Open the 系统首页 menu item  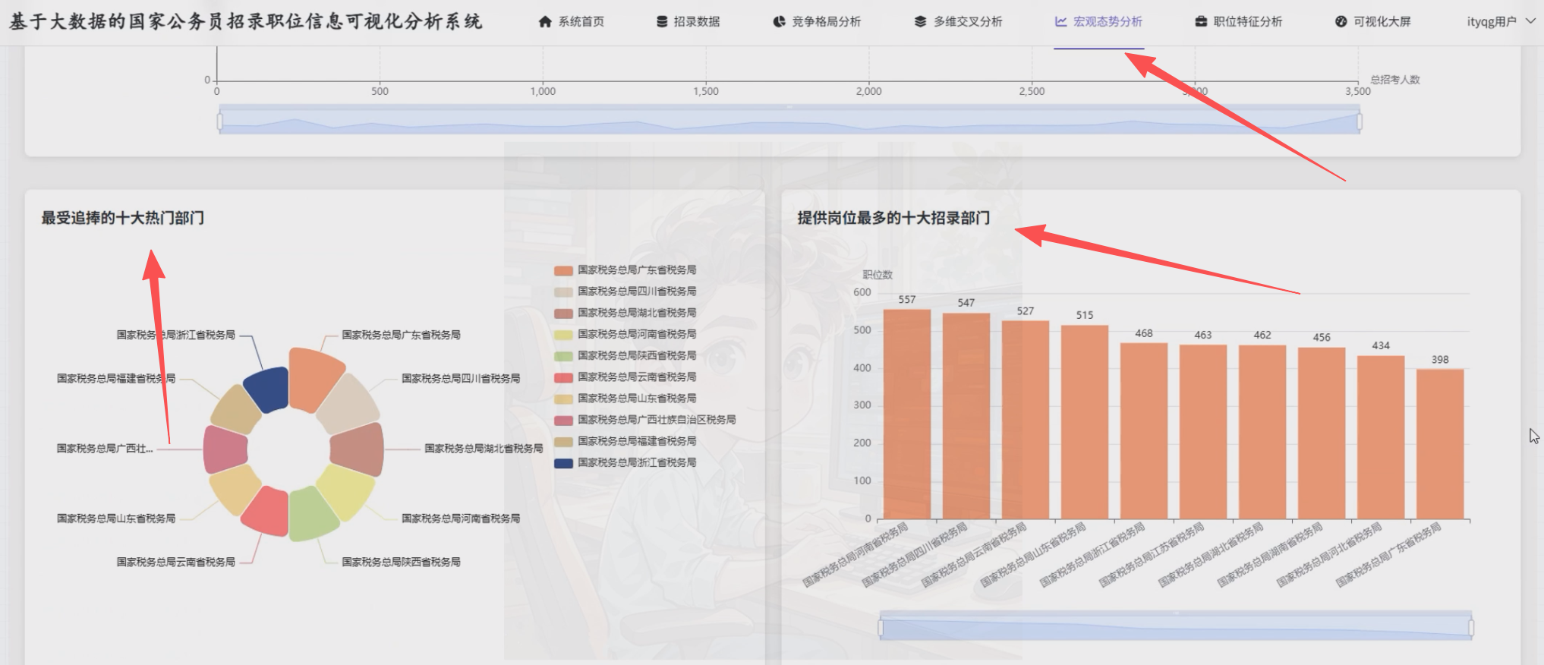pos(572,21)
